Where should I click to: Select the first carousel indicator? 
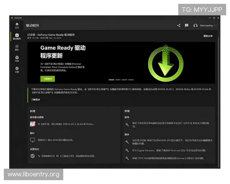tap(111, 80)
